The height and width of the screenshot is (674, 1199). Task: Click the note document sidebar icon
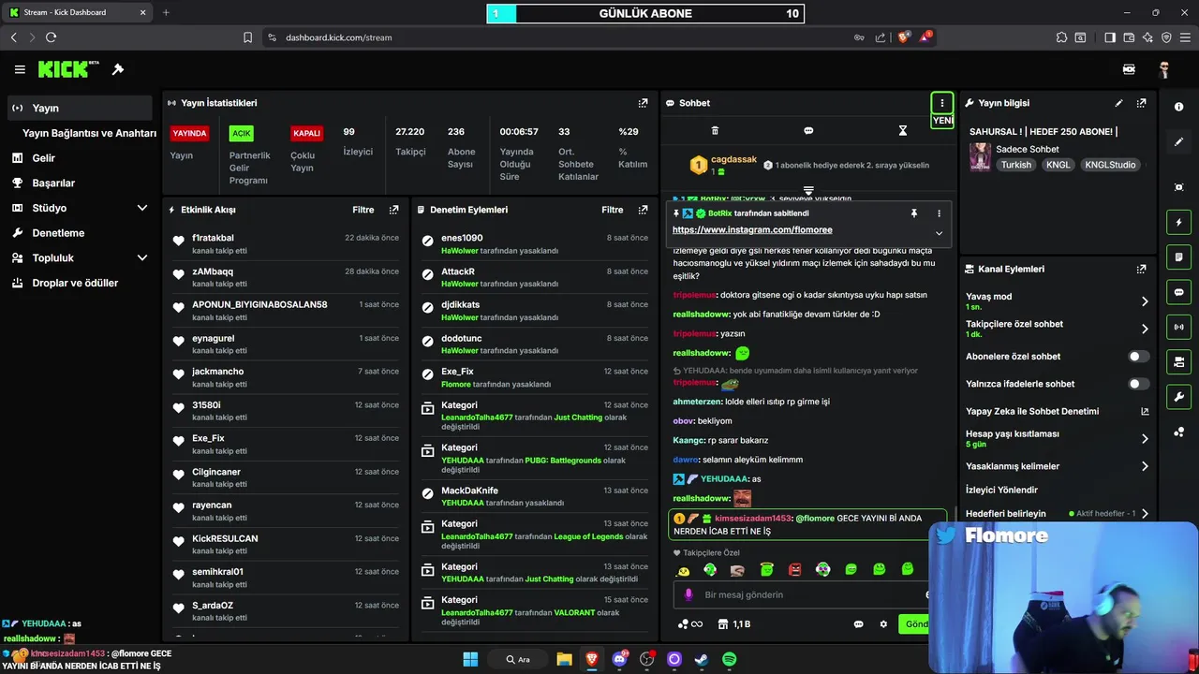point(1178,257)
